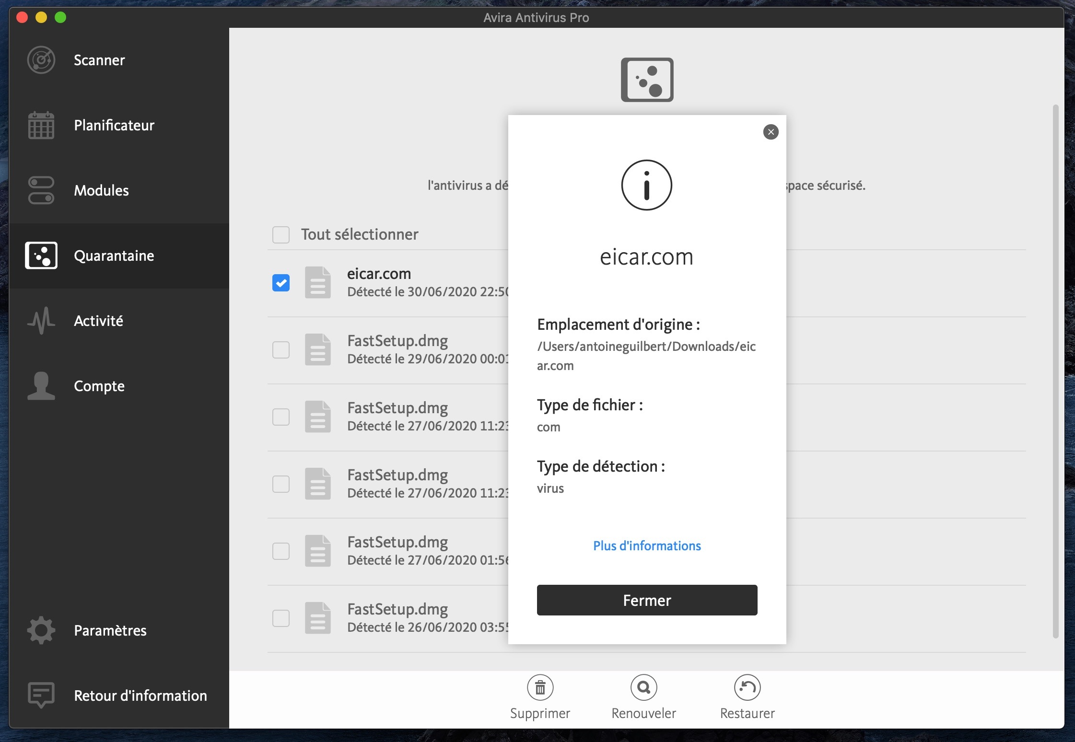The image size is (1075, 742).
Task: Click file icon of FastSetup.dmg 26/06/2020
Action: [318, 618]
